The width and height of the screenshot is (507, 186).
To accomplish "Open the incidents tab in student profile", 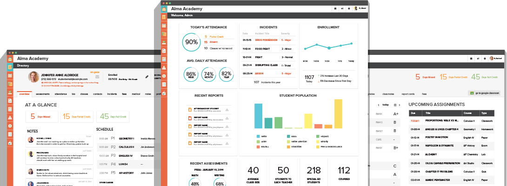I will 112,94.
